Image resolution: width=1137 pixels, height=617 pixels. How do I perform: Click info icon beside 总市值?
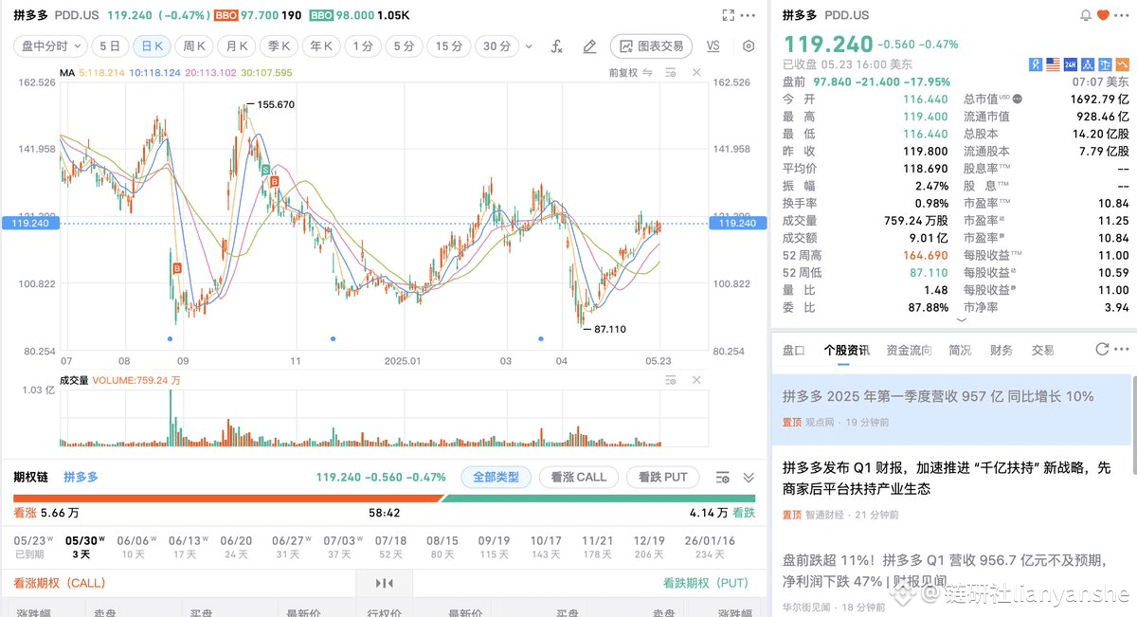(1018, 99)
